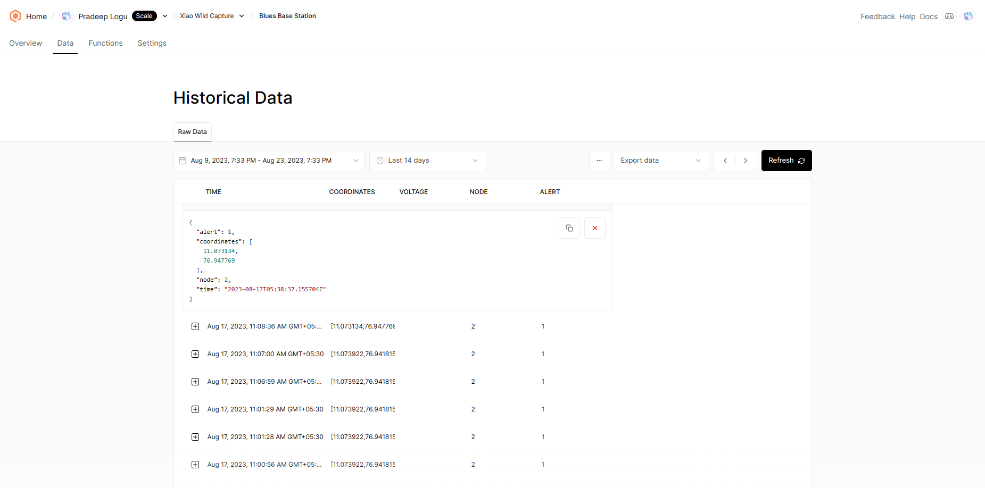The image size is (985, 488).
Task: Refresh the historical data table
Action: tap(787, 161)
